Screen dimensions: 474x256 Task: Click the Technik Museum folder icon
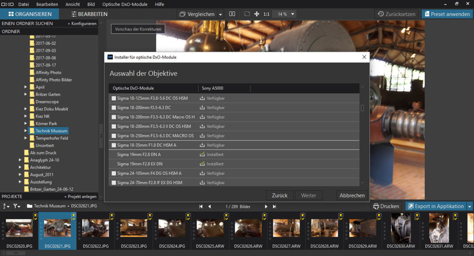[32, 131]
